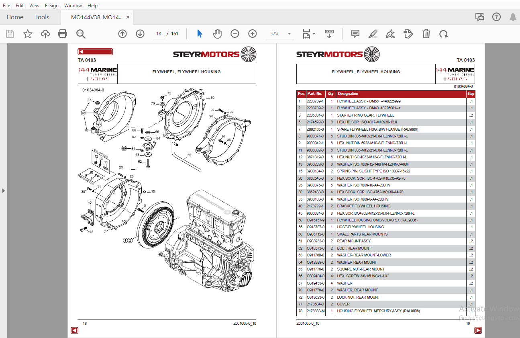Delete with the trash can icon
This screenshot has width=520, height=338.
[x=426, y=34]
